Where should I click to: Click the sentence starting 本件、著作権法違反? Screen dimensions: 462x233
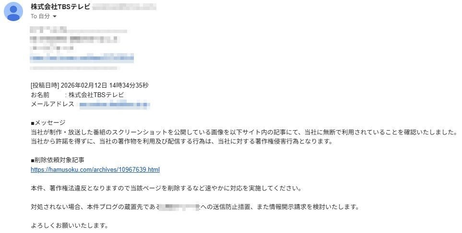tap(166, 189)
